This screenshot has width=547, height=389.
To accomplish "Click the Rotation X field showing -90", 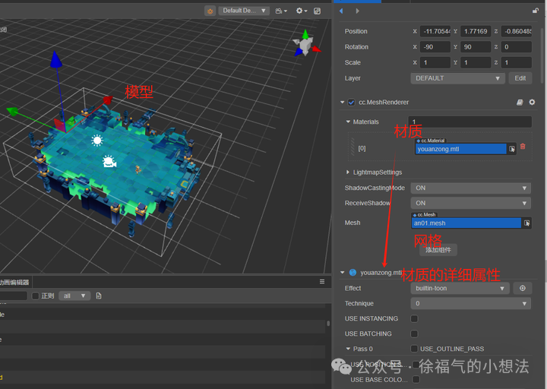I will coord(435,47).
